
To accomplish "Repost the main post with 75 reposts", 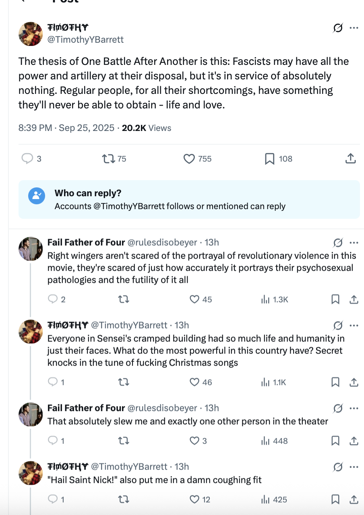I will coord(108,159).
